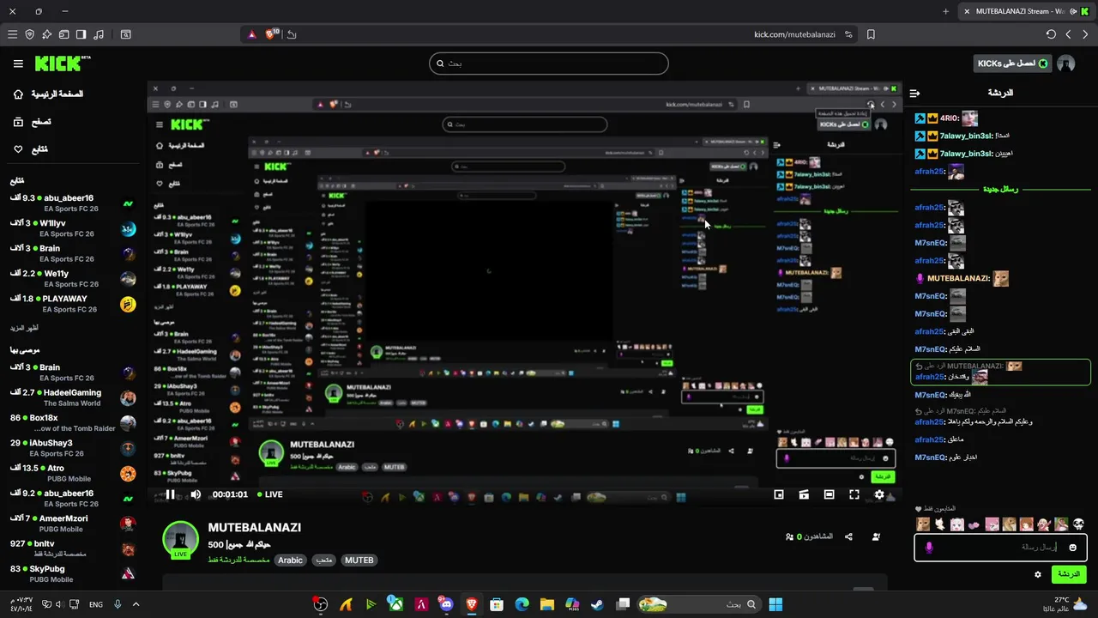Open chat settings gear below input
The image size is (1098, 618).
tap(1037, 574)
